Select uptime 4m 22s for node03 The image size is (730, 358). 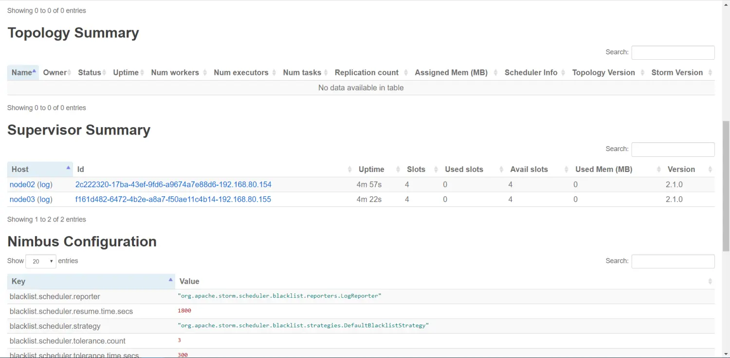click(x=370, y=199)
